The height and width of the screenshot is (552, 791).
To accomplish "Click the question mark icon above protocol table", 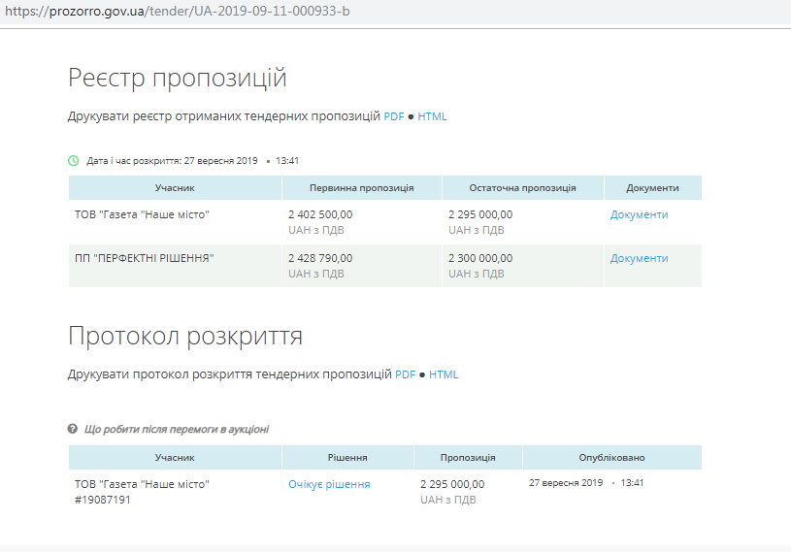I will tap(73, 429).
